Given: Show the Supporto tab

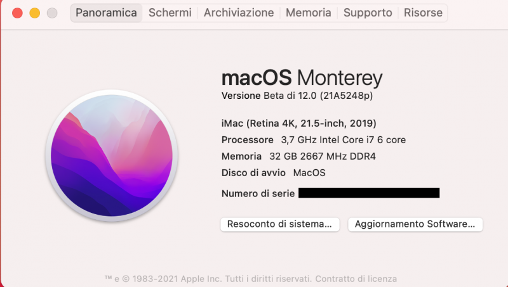Looking at the screenshot, I should click(368, 13).
